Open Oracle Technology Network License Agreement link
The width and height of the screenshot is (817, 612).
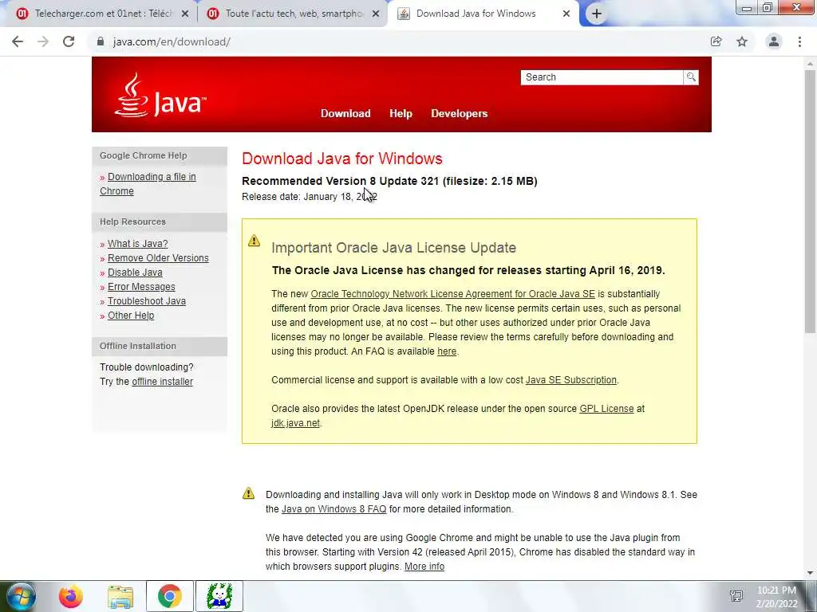point(453,294)
